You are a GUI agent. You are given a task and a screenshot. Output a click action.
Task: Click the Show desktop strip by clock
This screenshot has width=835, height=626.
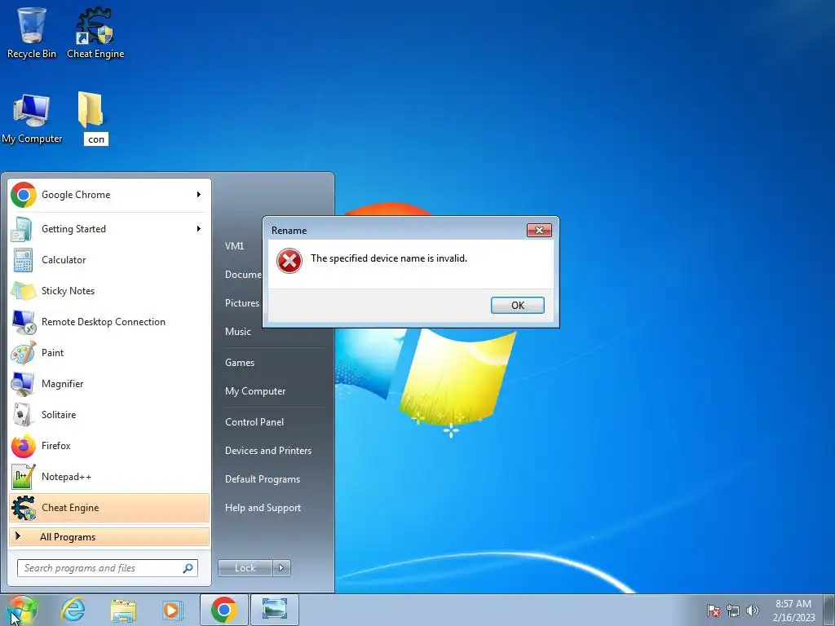point(830,610)
